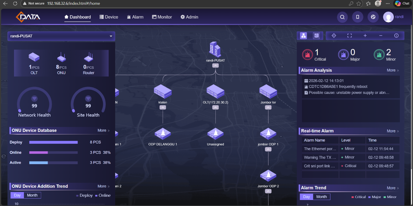The width and height of the screenshot is (413, 206).
Task: Go to the Device menu
Action: [x=109, y=17]
